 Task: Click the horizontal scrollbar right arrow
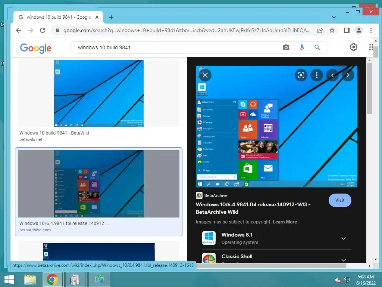click(x=369, y=266)
